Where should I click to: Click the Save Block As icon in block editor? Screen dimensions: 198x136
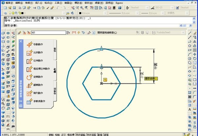click(29, 33)
